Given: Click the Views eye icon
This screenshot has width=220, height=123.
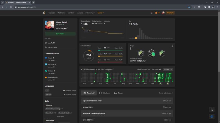Looking at the screenshot, I should [x=46, y=58].
